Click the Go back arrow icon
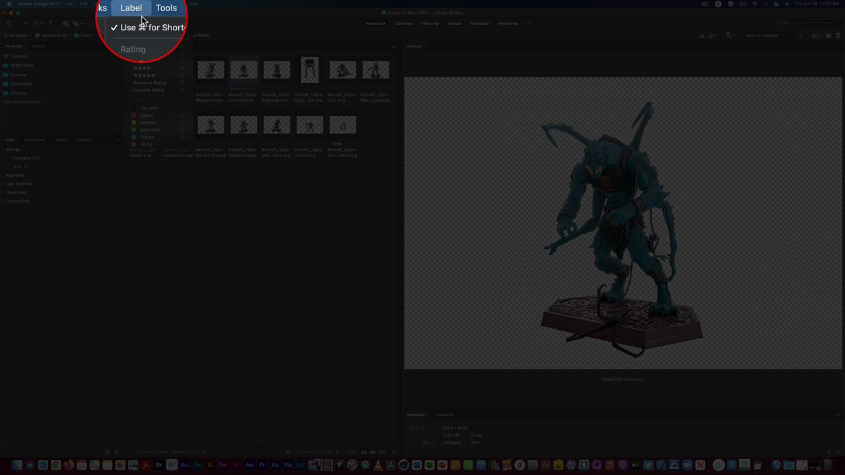 point(9,24)
